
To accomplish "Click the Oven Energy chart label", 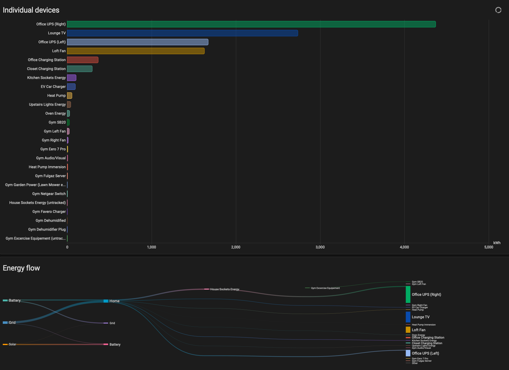I will (x=55, y=113).
